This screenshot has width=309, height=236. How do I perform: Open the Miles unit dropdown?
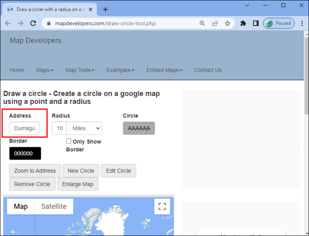(84, 128)
